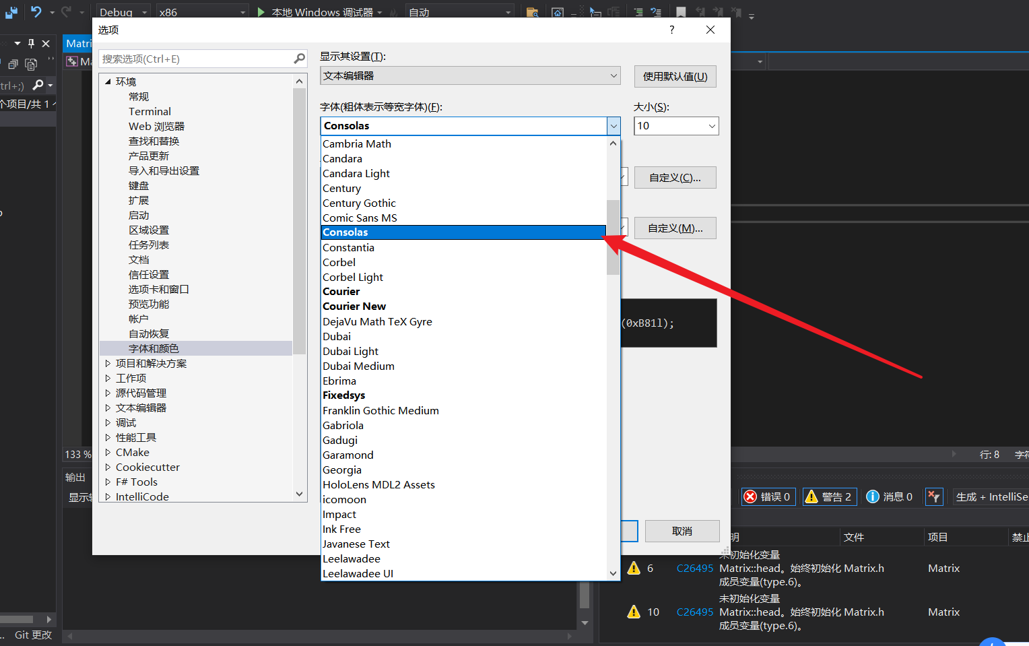The height and width of the screenshot is (646, 1029).
Task: Start debugging with the green play icon
Action: [261, 12]
